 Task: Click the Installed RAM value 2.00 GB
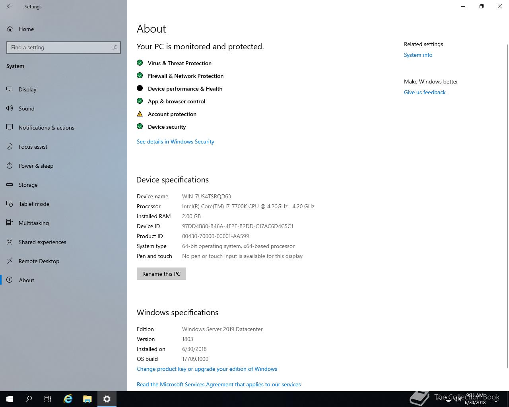191,216
